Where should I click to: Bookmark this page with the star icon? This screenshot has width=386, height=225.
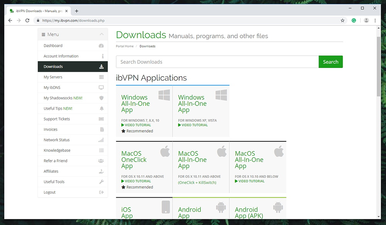pos(342,20)
